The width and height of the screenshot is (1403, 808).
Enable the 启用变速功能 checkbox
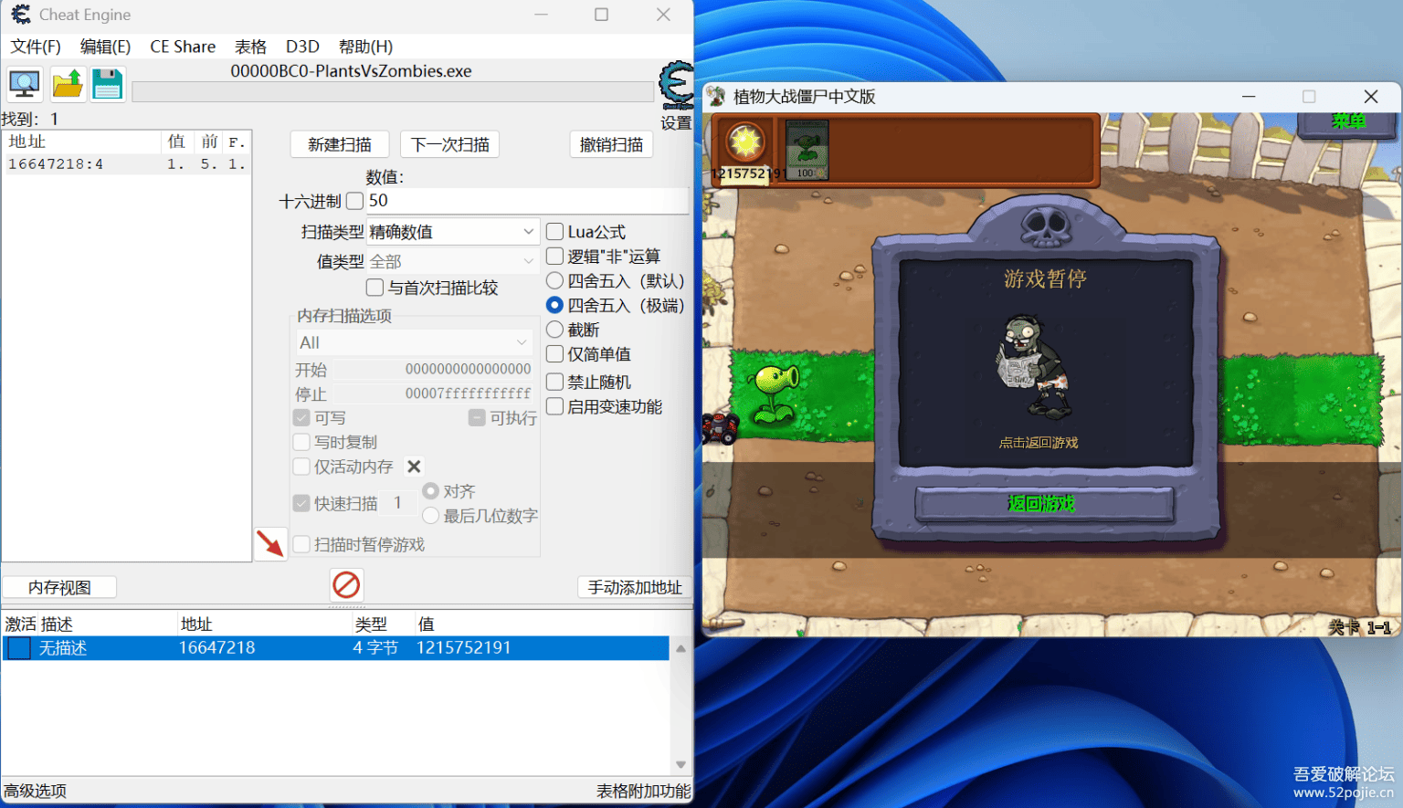point(554,406)
